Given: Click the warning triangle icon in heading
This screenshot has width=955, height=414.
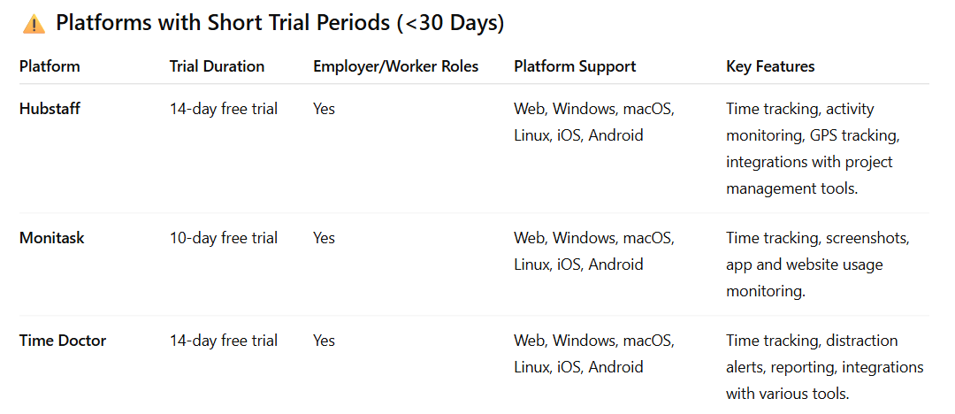Looking at the screenshot, I should point(34,25).
